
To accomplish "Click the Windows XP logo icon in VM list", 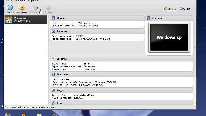I will click(x=8, y=20).
